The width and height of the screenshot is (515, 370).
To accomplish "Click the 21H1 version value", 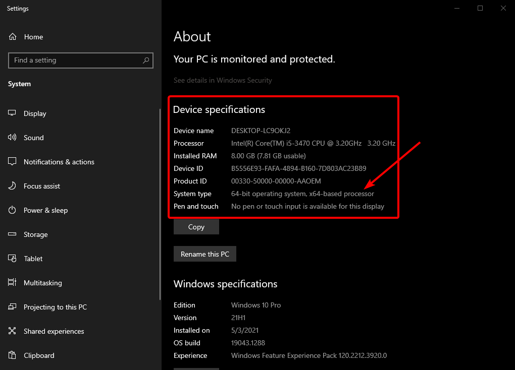I will [238, 318].
